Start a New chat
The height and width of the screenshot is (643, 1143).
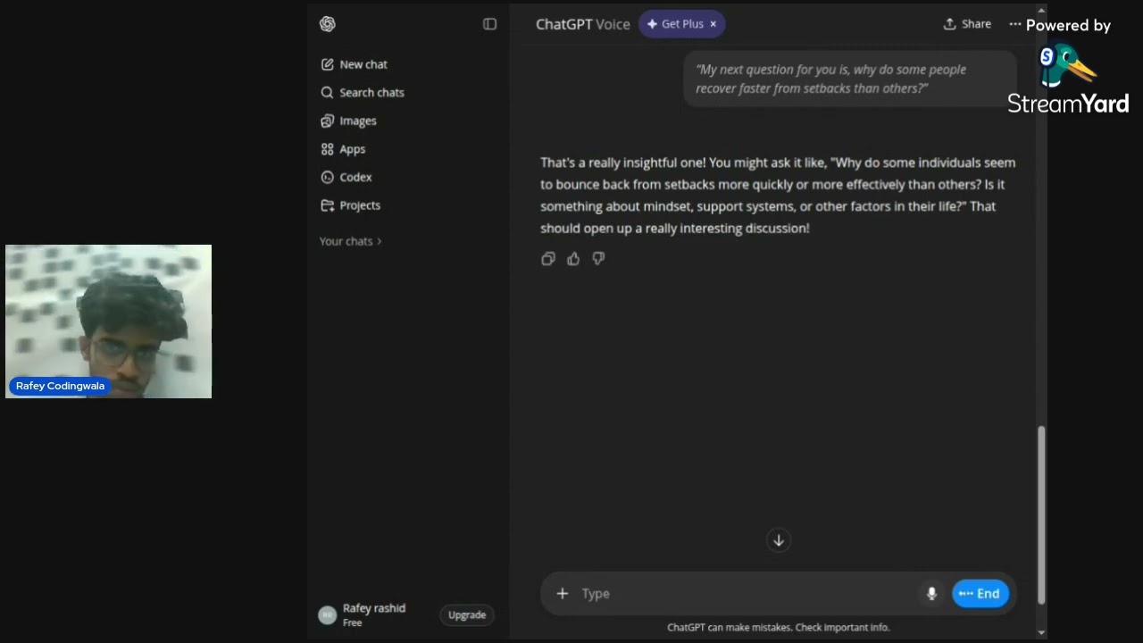[x=355, y=64]
